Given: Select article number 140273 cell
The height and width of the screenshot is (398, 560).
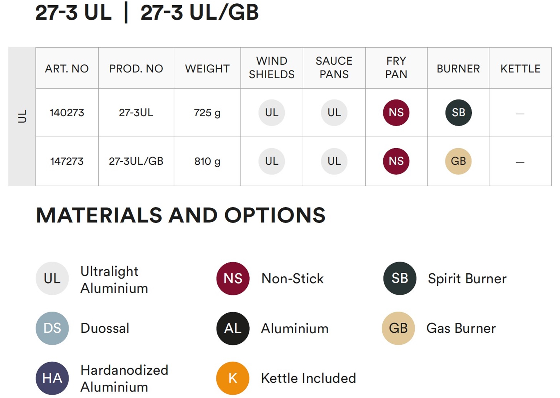Looking at the screenshot, I should (x=67, y=113).
